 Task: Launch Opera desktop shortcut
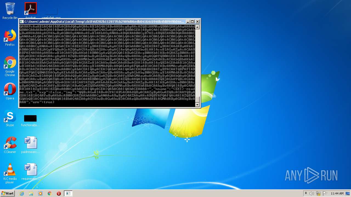click(10, 91)
